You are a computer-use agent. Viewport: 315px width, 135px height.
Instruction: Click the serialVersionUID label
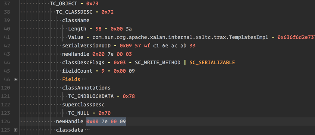click(86, 45)
